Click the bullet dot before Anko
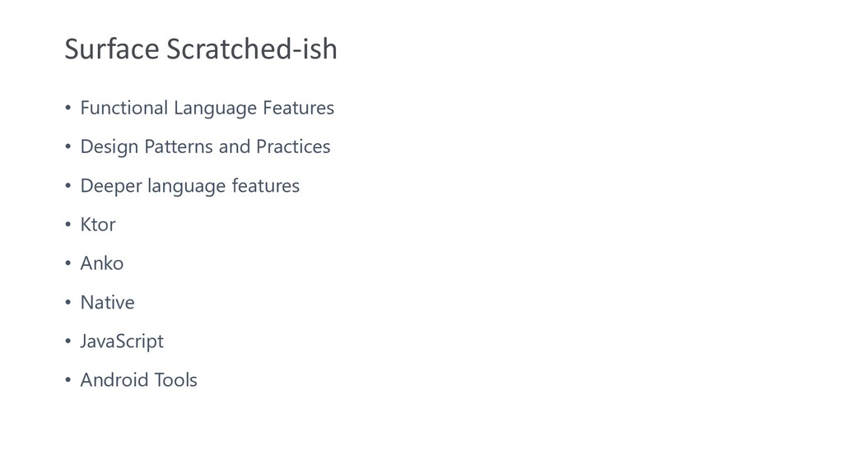 (x=68, y=263)
